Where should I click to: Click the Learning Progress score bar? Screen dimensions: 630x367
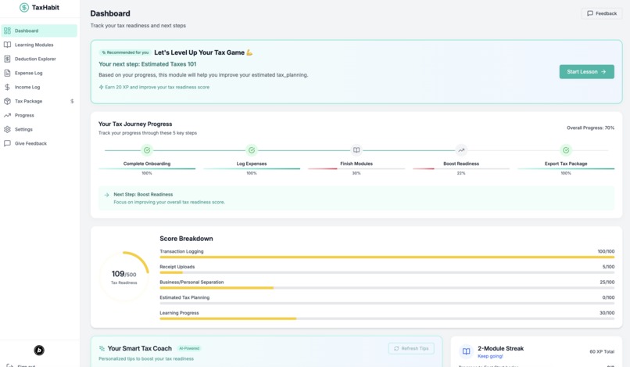[387, 318]
